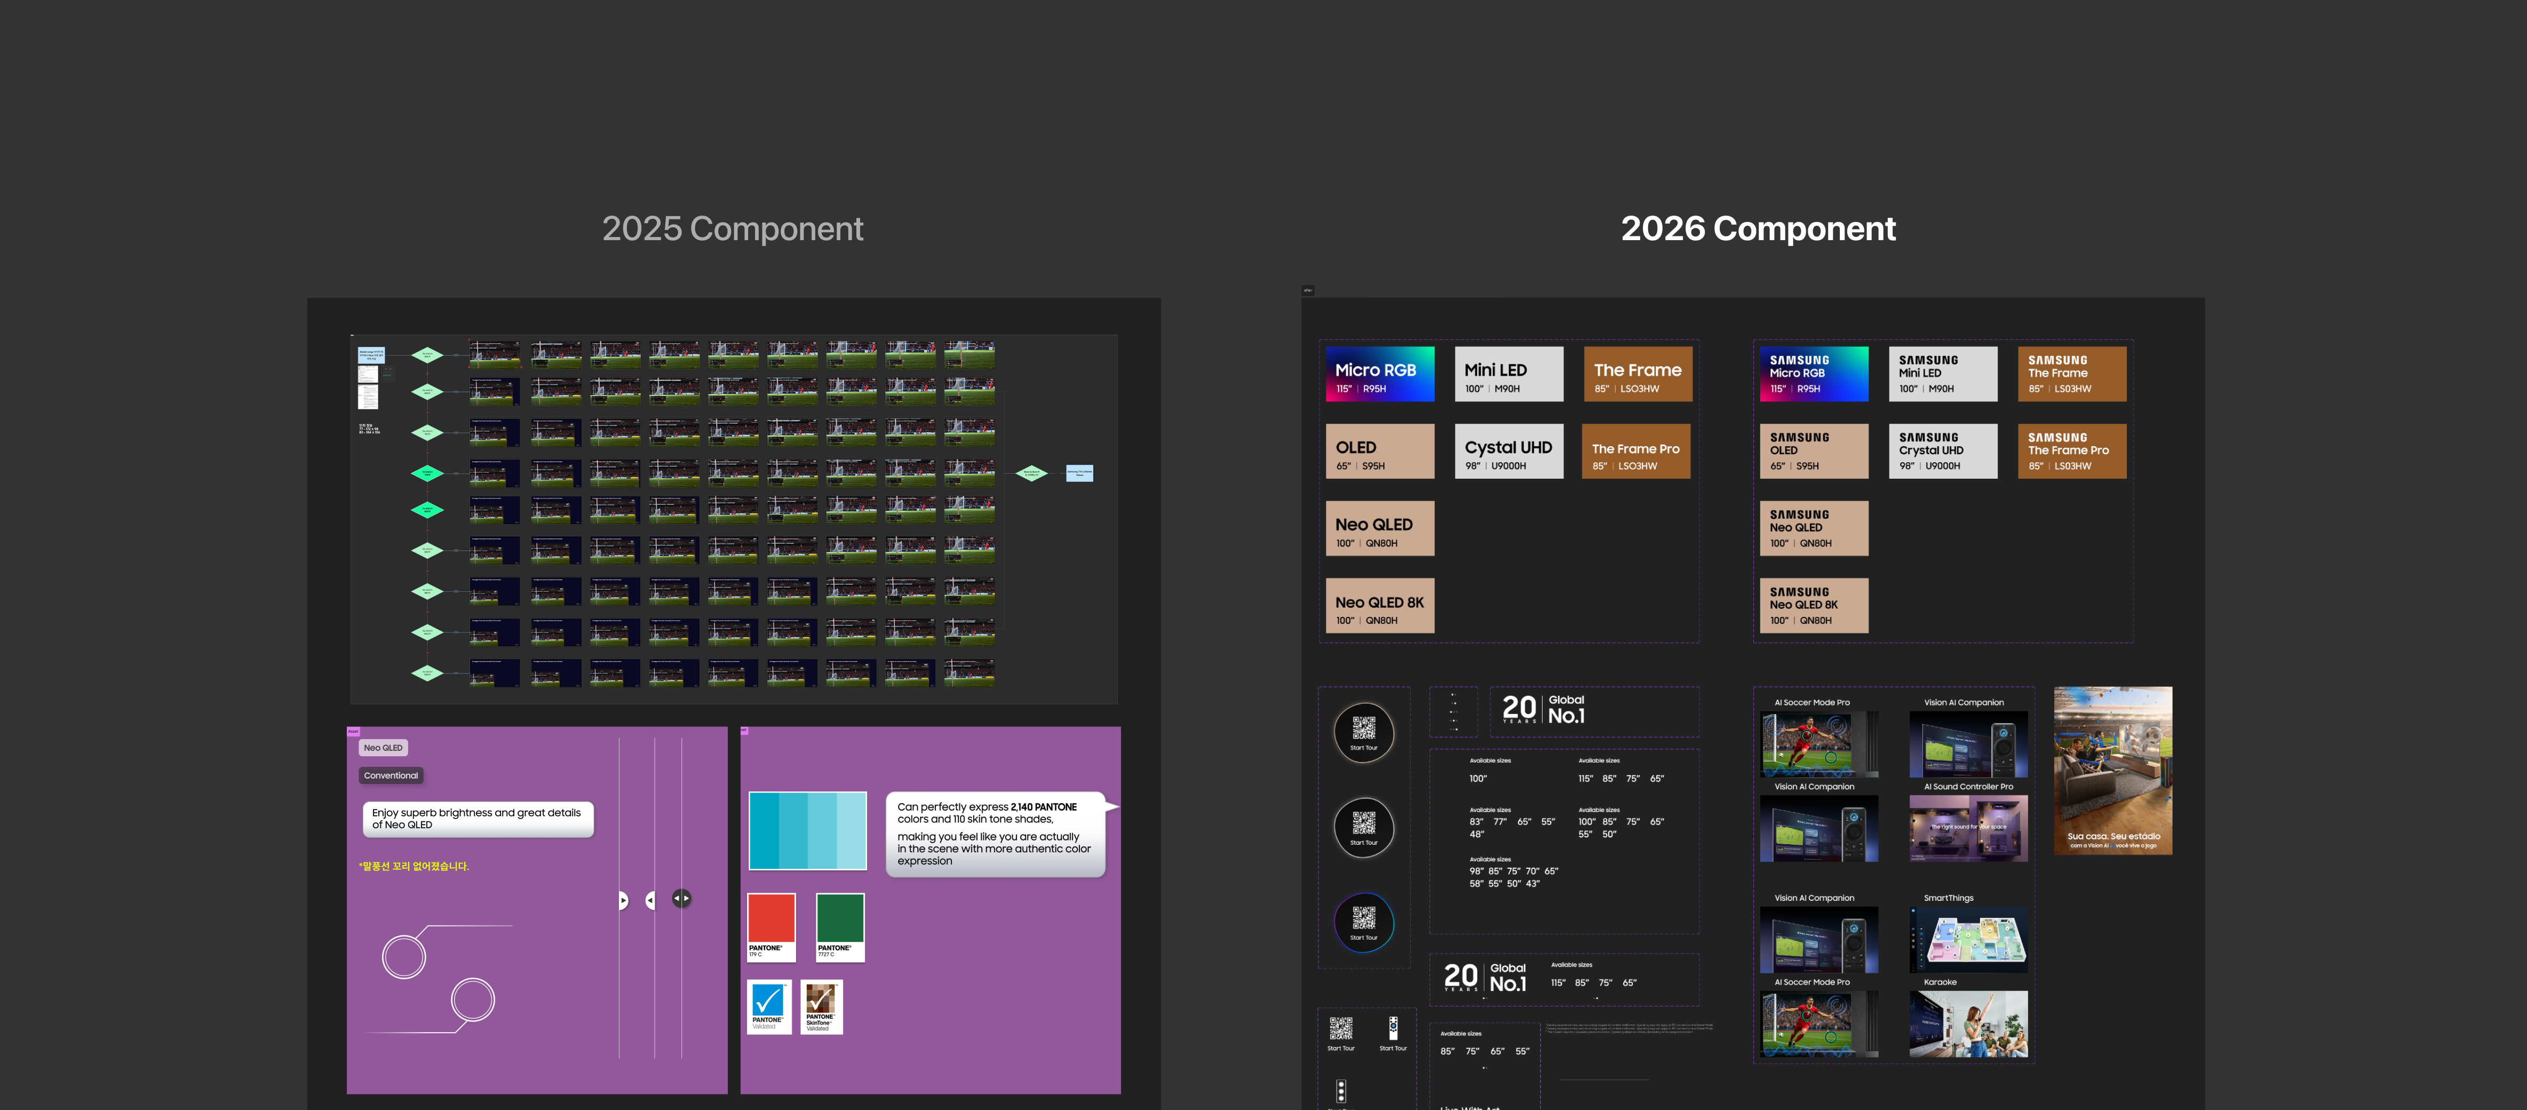This screenshot has height=1110, width=2527.
Task: Click the left carousel arrow on the purple frame
Action: point(649,900)
